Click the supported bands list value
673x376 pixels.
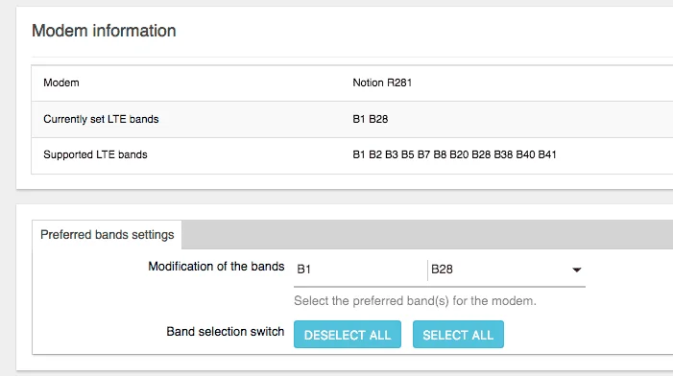(454, 154)
